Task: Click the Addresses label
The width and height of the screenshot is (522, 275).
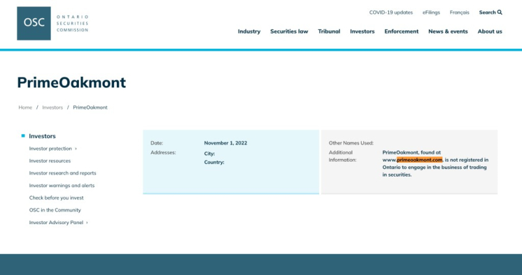Action: pos(163,152)
